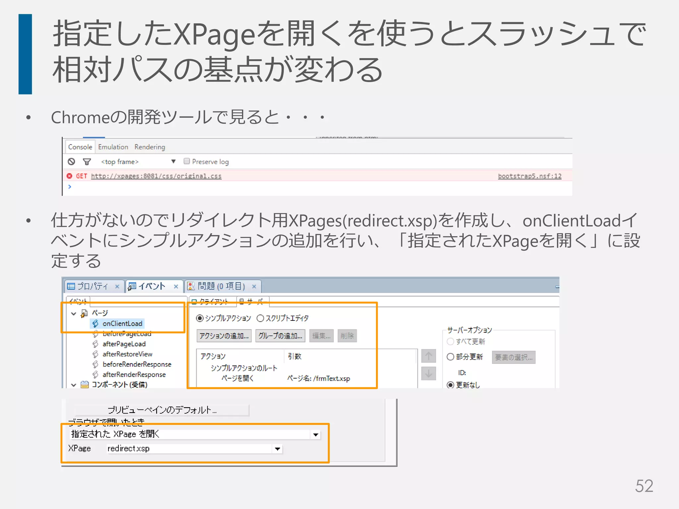Image resolution: width=679 pixels, height=509 pixels.
Task: Select the すべて更新 radio option
Action: click(450, 341)
